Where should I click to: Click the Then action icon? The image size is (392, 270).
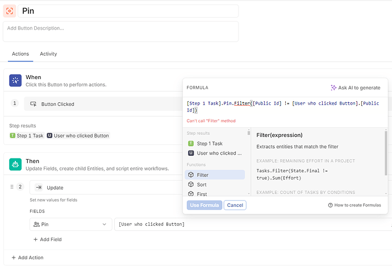coord(15,164)
